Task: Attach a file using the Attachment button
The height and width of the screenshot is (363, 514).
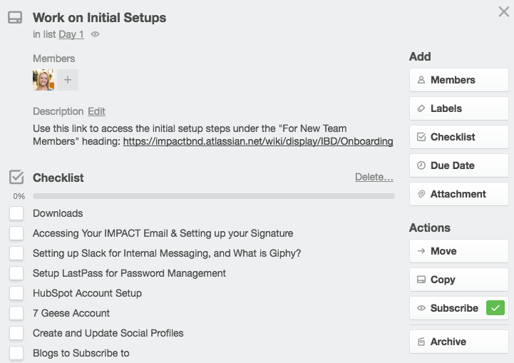Action: (x=458, y=194)
